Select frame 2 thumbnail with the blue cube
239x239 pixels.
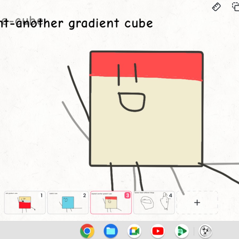pos(68,202)
